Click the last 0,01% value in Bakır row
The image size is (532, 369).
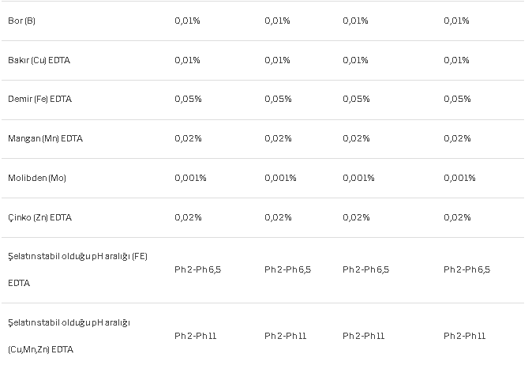(x=456, y=60)
